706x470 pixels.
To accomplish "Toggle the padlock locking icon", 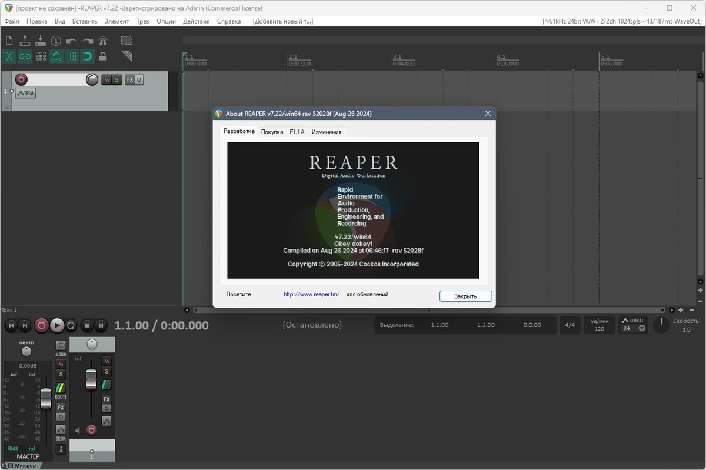I will pyautogui.click(x=103, y=56).
